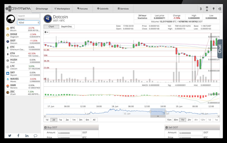Select 30m candlestick interval

pos(176,120)
